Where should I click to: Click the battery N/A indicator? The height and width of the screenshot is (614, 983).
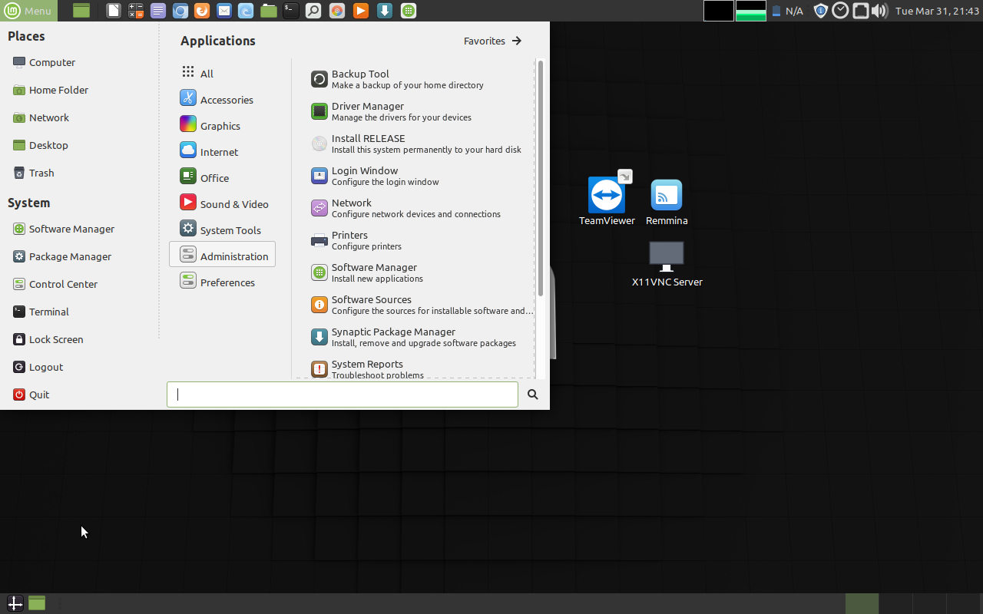point(787,11)
